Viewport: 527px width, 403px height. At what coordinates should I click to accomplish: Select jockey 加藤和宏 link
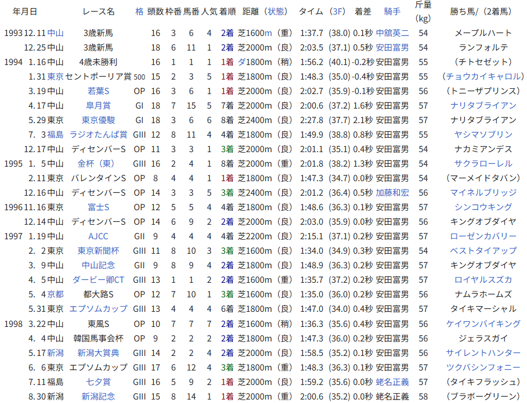tap(392, 193)
